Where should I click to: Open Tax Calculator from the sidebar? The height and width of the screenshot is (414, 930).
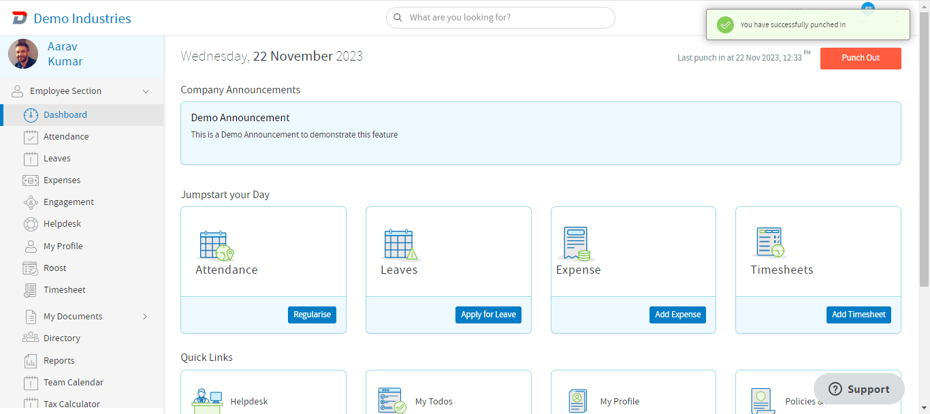click(71, 404)
